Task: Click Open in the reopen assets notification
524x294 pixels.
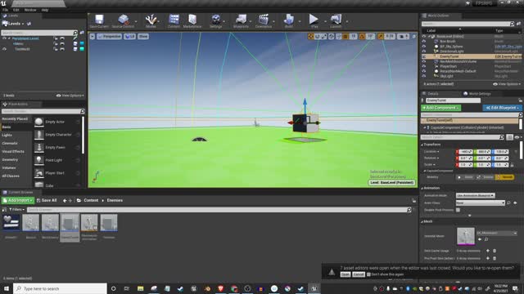Action: coord(346,274)
